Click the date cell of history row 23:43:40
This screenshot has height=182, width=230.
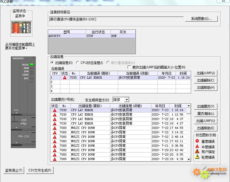[x=160, y=150]
